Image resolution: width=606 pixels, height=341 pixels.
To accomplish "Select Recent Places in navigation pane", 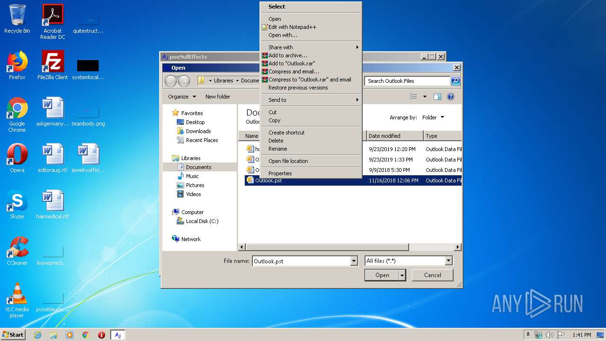I will 202,140.
